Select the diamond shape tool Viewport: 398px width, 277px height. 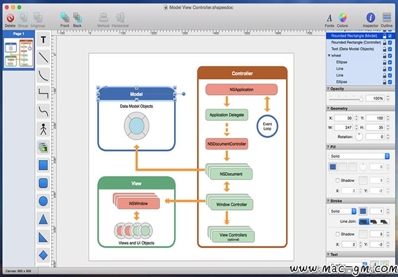pyautogui.click(x=43, y=255)
